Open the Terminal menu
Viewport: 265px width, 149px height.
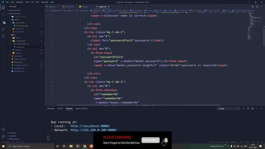click(x=45, y=2)
